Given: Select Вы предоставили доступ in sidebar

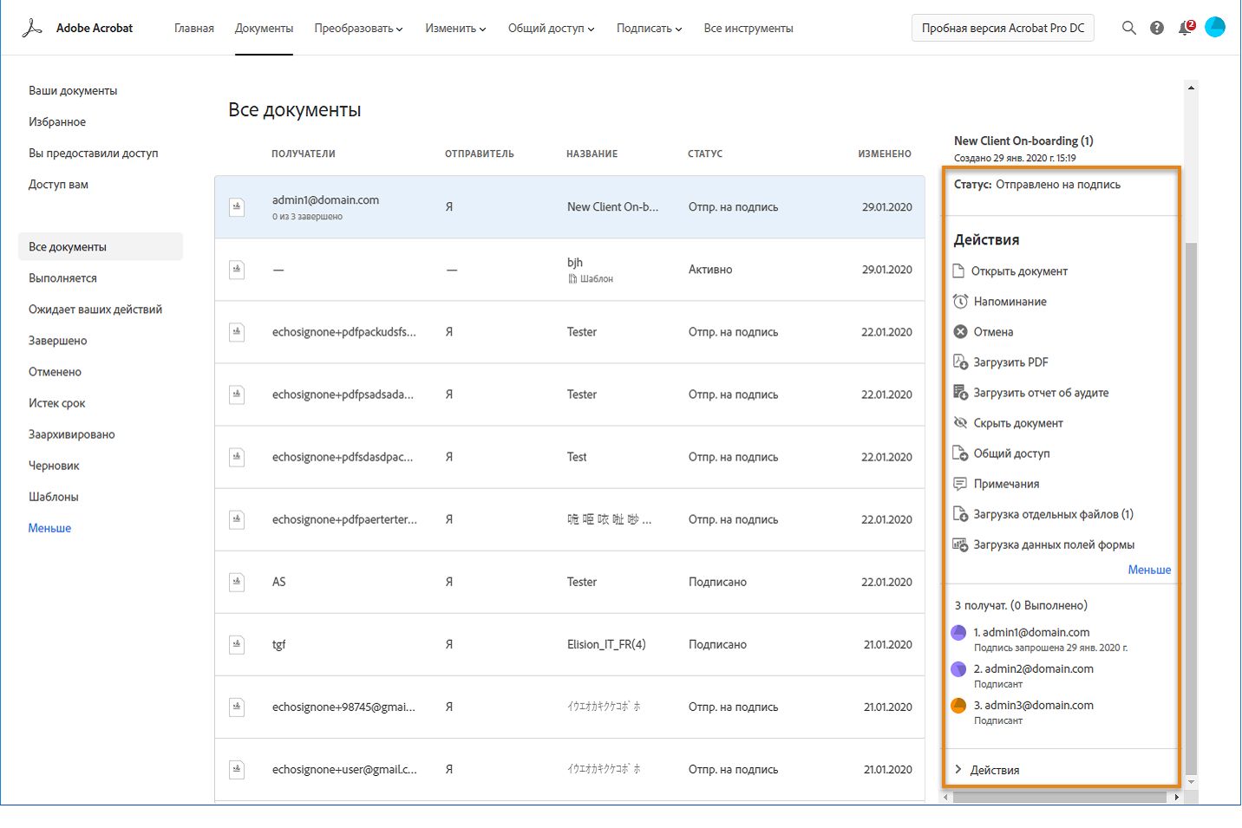Looking at the screenshot, I should tap(94, 153).
